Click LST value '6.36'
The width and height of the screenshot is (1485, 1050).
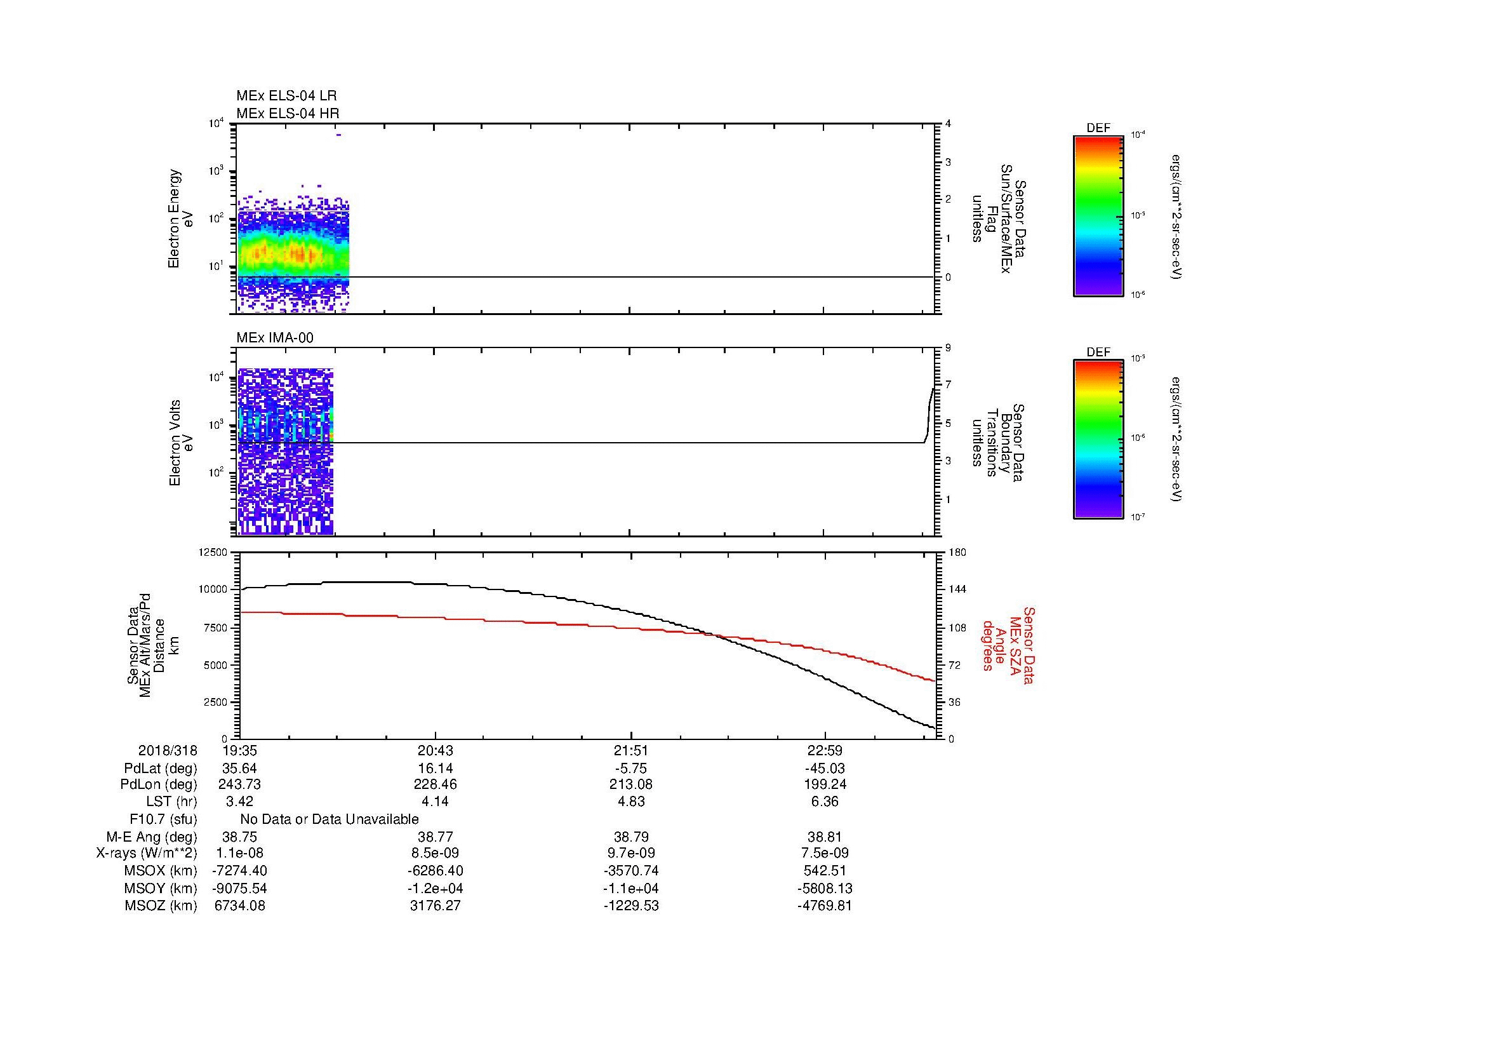[825, 802]
